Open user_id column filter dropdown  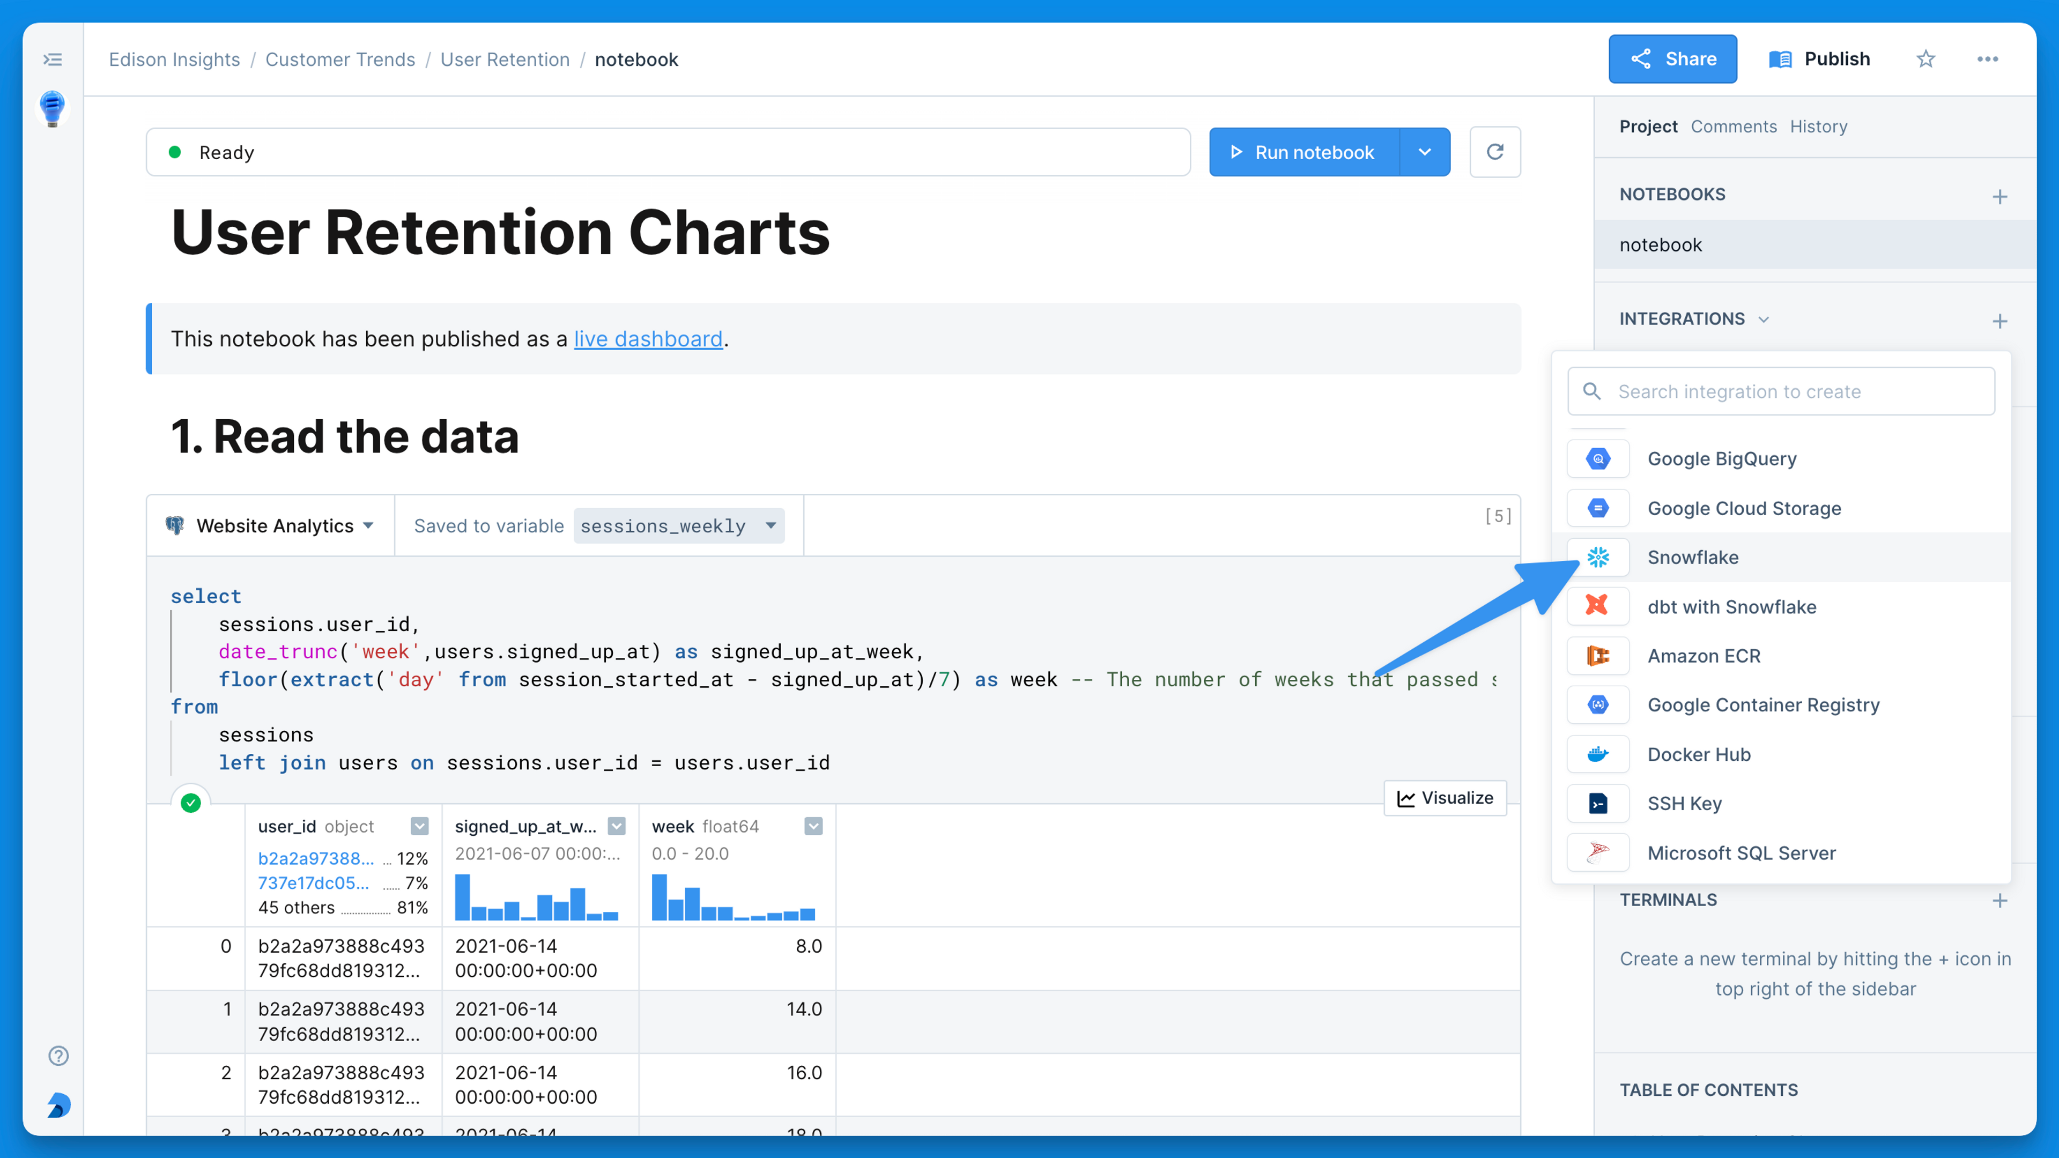419,826
